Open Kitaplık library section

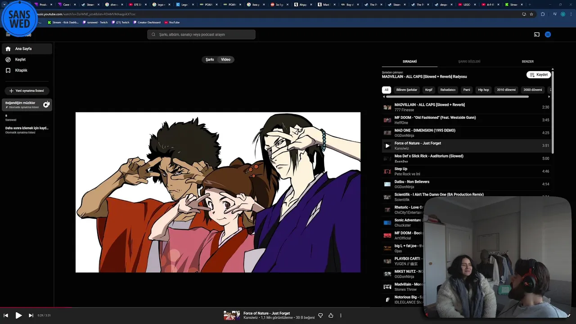click(x=27, y=70)
